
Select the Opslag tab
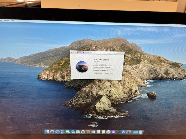[x=95, y=53]
